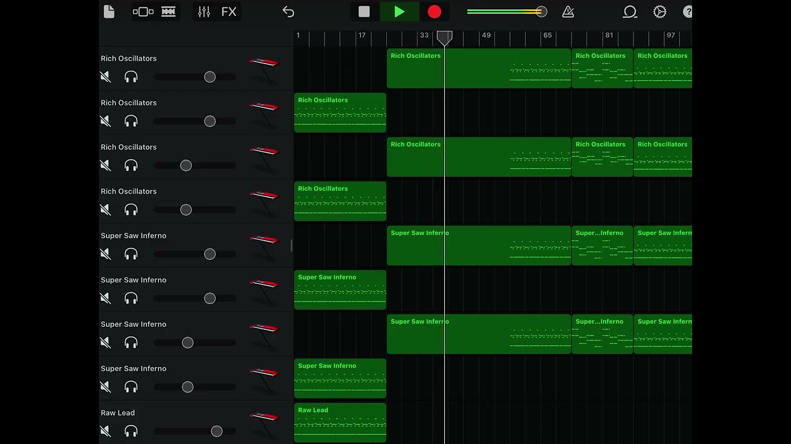This screenshot has height=444, width=791.
Task: Open the loop browser
Action: tap(630, 12)
